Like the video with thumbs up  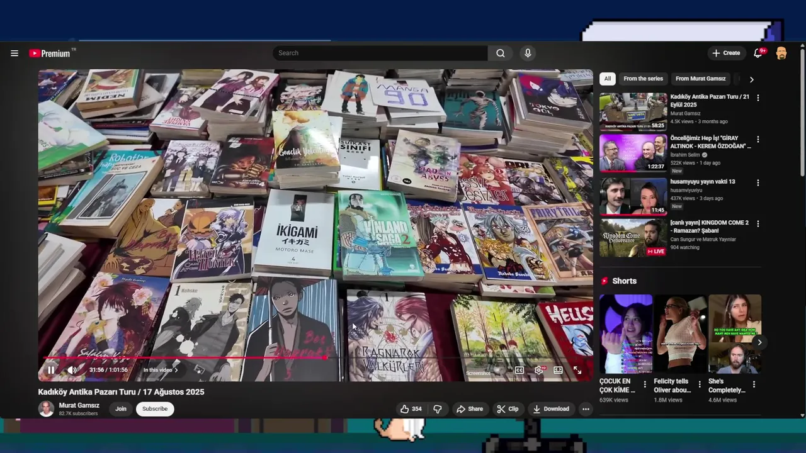coord(411,409)
